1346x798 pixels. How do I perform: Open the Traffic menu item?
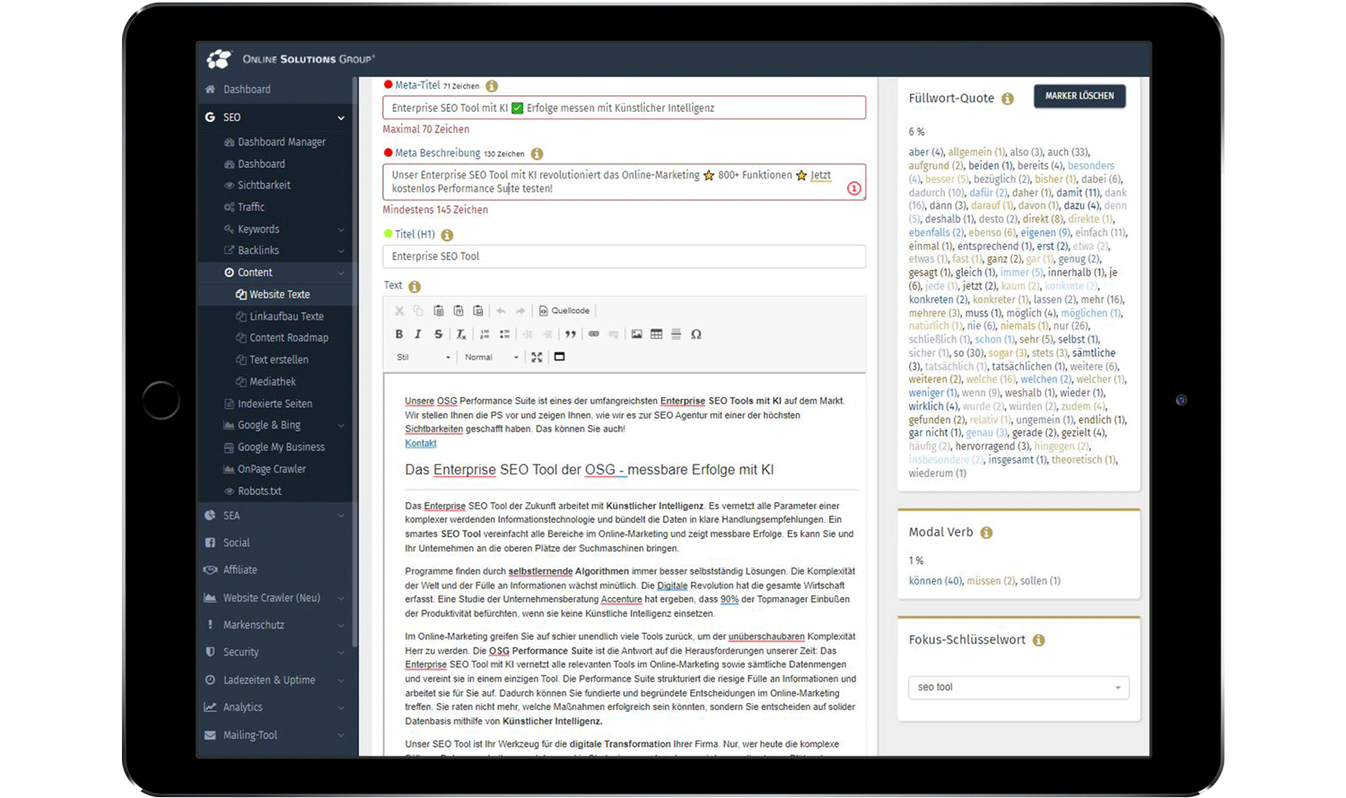[x=250, y=207]
